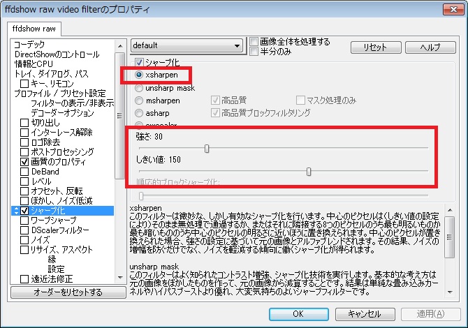This screenshot has height=328, width=468.
Task: Click the キャンセル button
Action: pos(363,314)
